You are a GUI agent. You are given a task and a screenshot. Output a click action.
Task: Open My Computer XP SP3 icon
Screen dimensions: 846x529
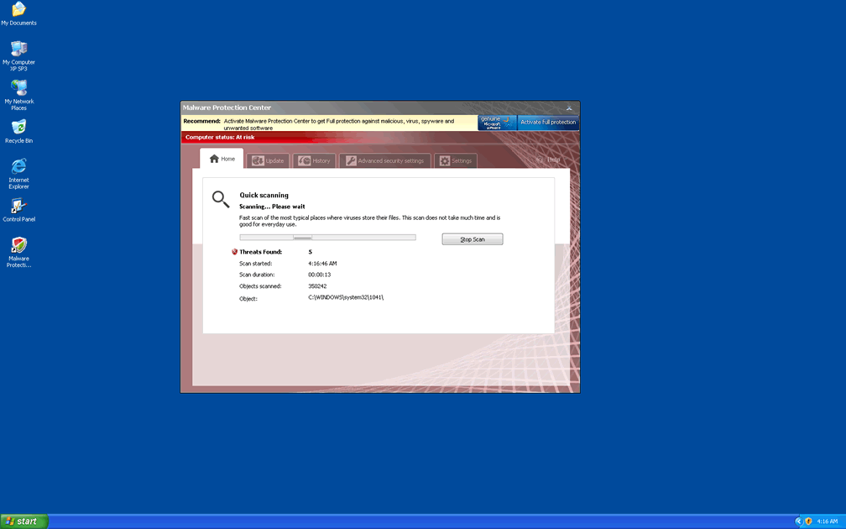point(18,50)
